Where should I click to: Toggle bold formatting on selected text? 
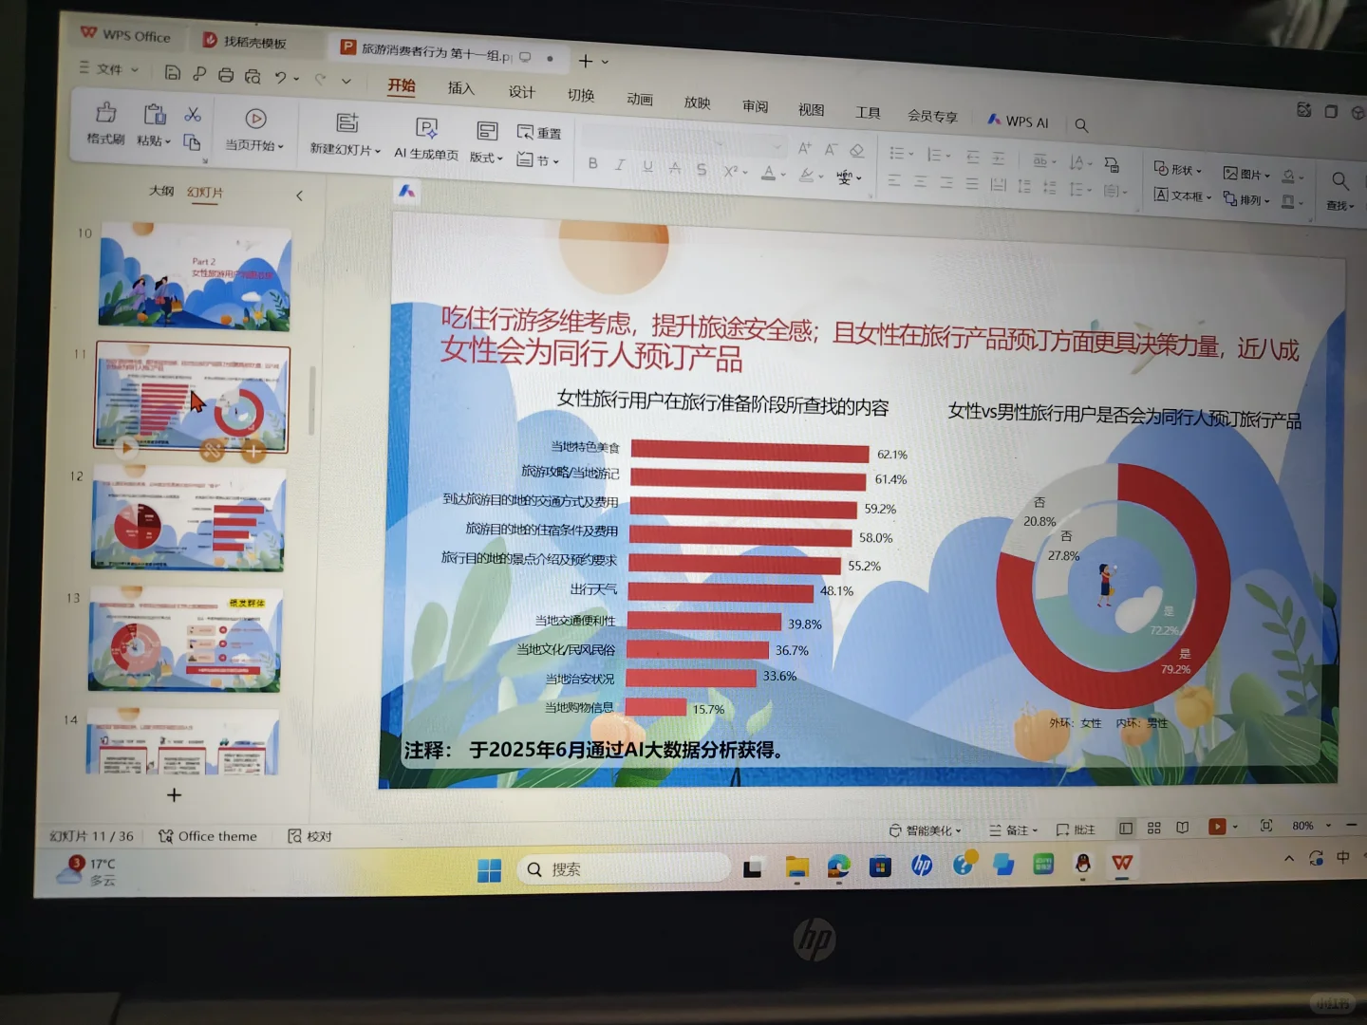coord(592,162)
